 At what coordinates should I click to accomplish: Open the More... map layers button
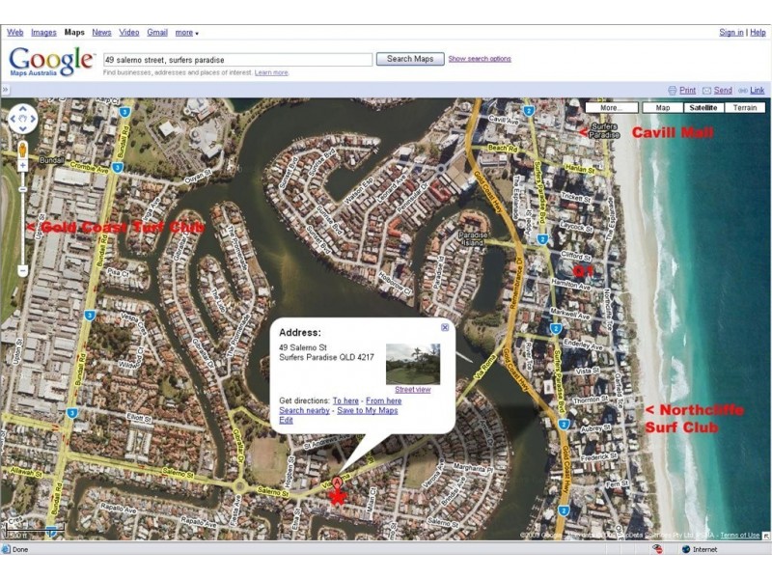[x=612, y=108]
